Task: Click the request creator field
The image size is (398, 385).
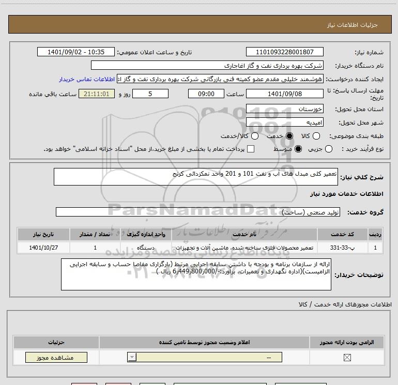Action: [220, 79]
